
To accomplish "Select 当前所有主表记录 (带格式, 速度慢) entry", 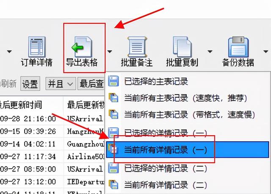I will coord(188,115).
